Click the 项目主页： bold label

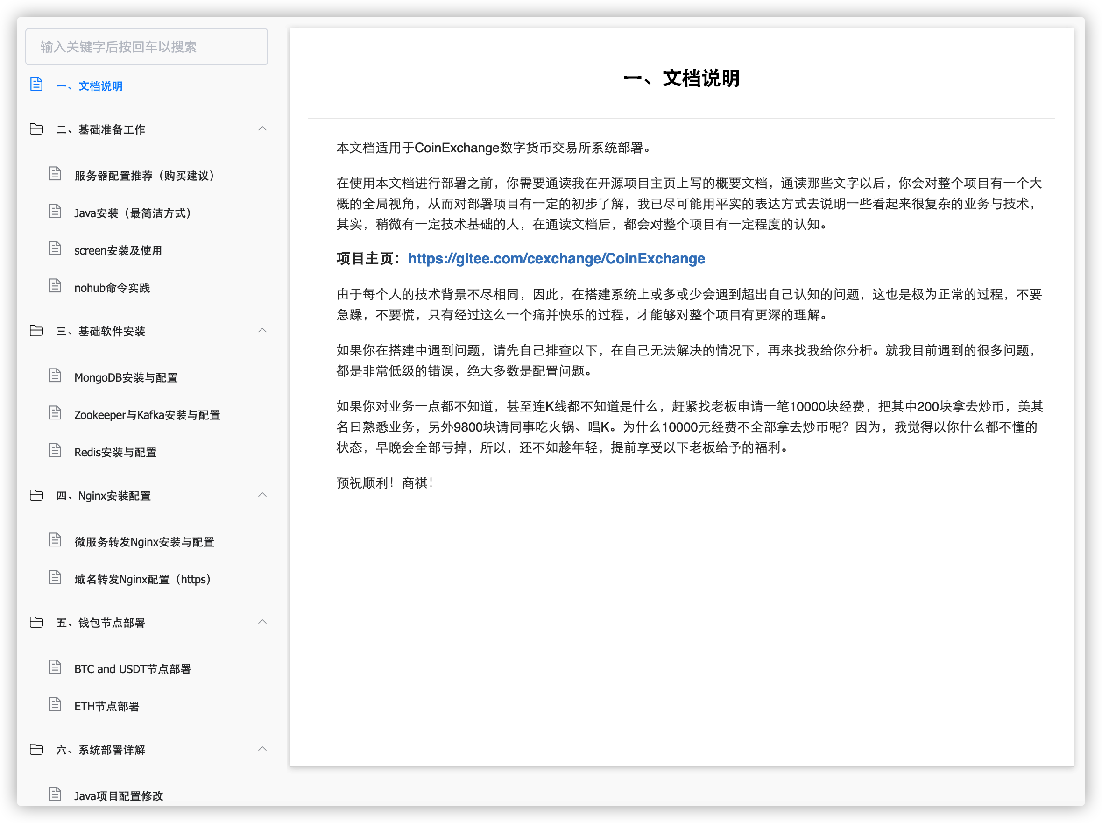coord(369,259)
